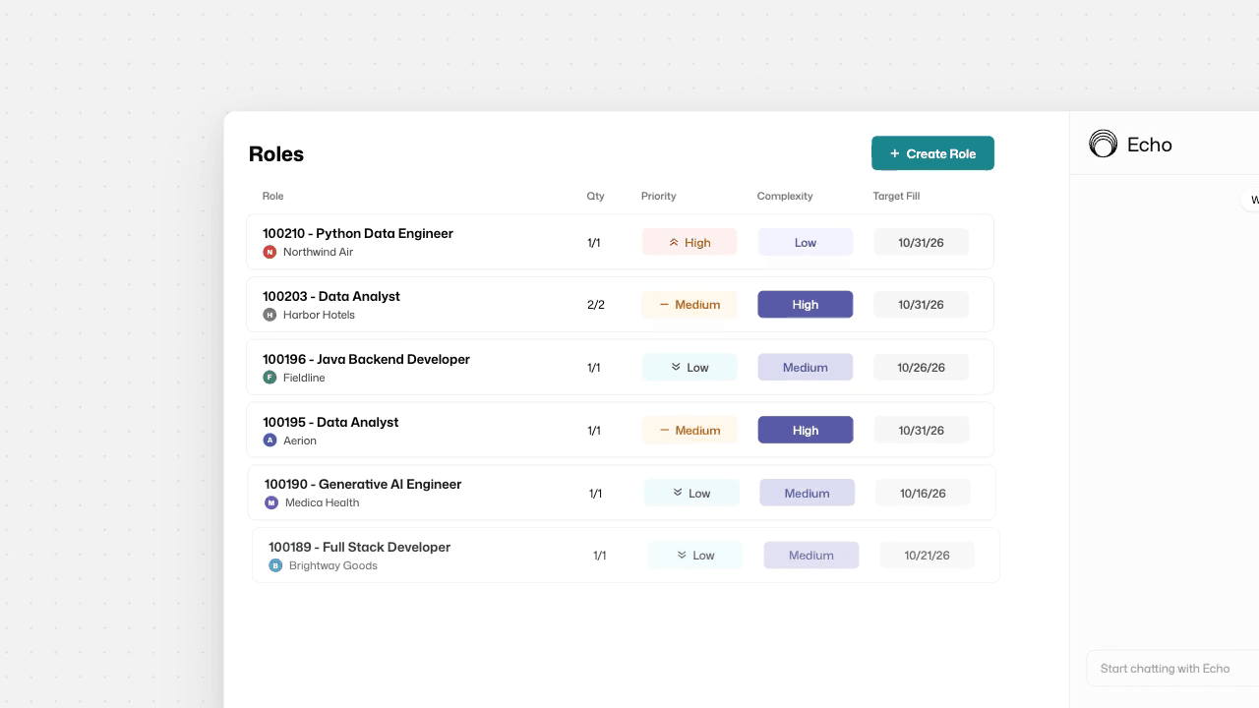The height and width of the screenshot is (708, 1259).
Task: Click the Priority column header
Action: [x=659, y=196]
